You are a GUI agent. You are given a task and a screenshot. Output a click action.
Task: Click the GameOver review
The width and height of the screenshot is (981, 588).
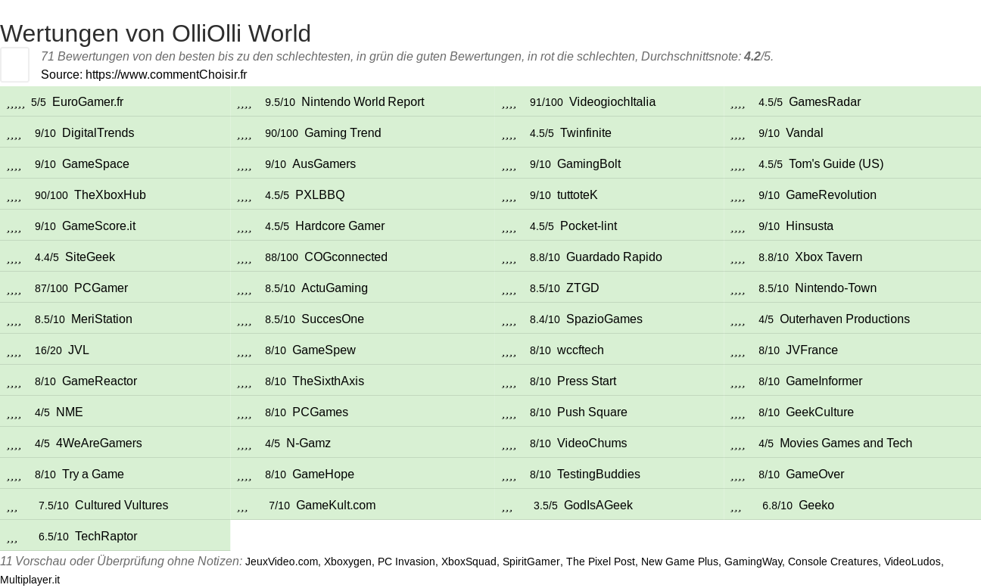pyautogui.click(x=814, y=474)
